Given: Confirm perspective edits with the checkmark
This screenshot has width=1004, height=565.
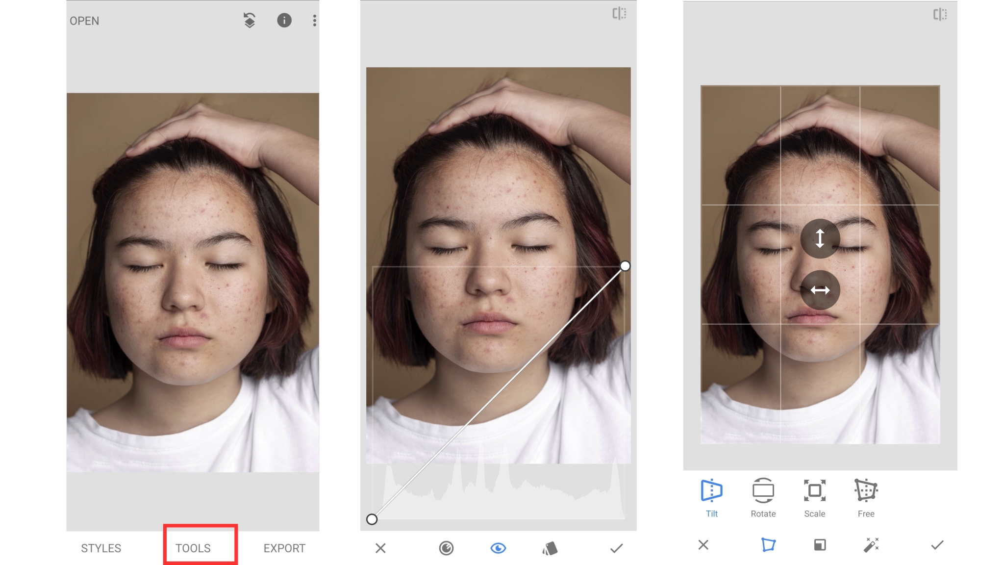Looking at the screenshot, I should [937, 545].
